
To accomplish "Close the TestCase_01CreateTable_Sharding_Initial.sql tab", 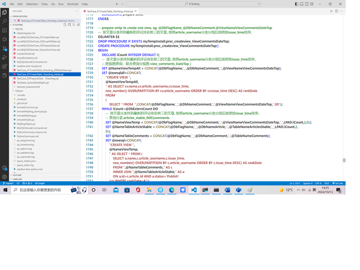I will point(136,11).
